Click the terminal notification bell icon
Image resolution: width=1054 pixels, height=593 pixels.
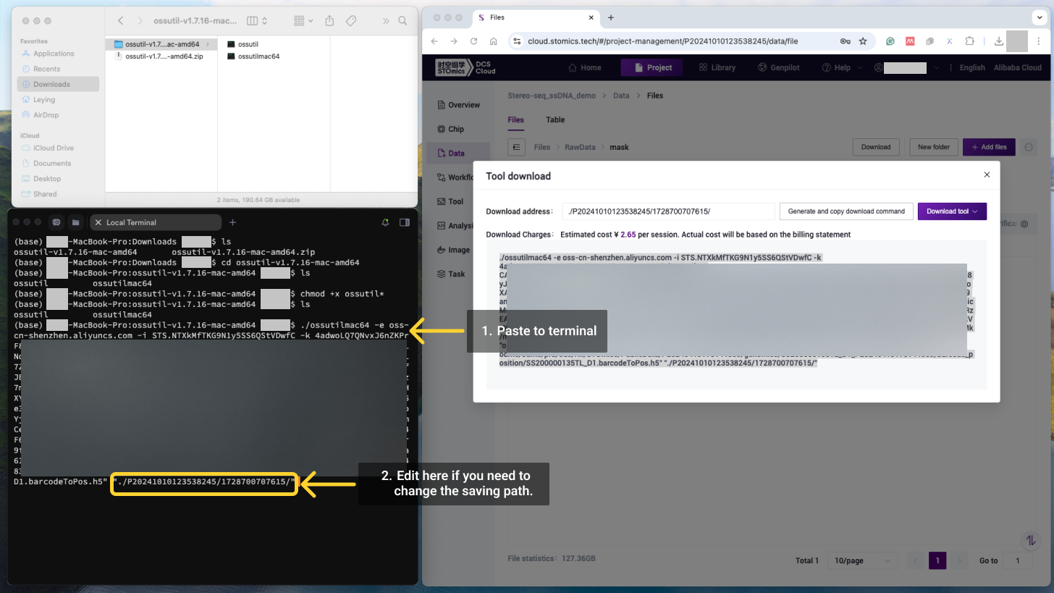[x=385, y=222]
